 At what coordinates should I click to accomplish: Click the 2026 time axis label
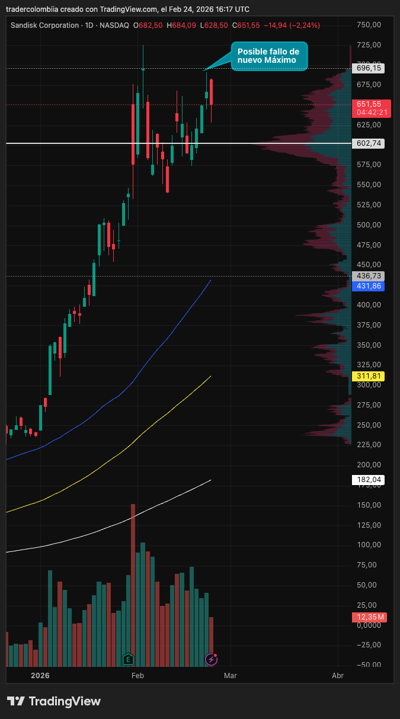pyautogui.click(x=40, y=676)
